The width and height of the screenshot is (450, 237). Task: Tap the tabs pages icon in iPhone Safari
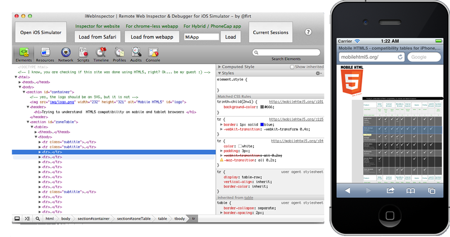pyautogui.click(x=431, y=190)
